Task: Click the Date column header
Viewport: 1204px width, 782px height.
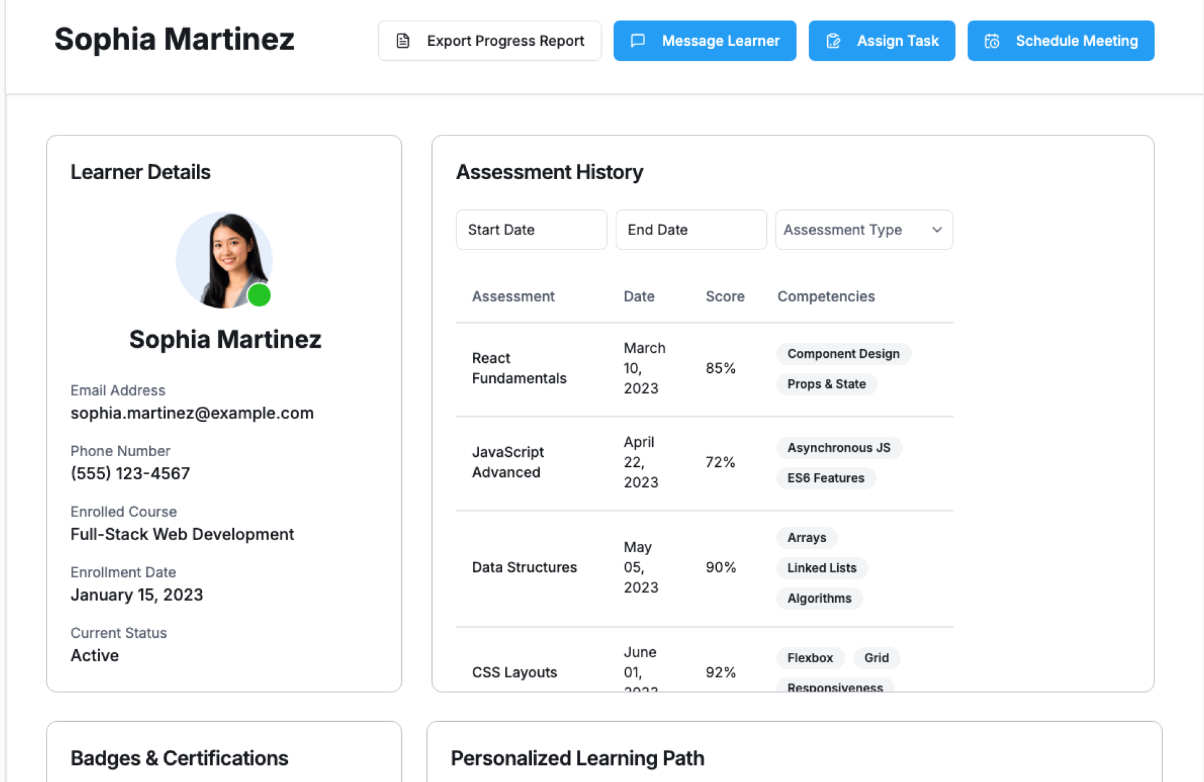Action: coord(638,296)
